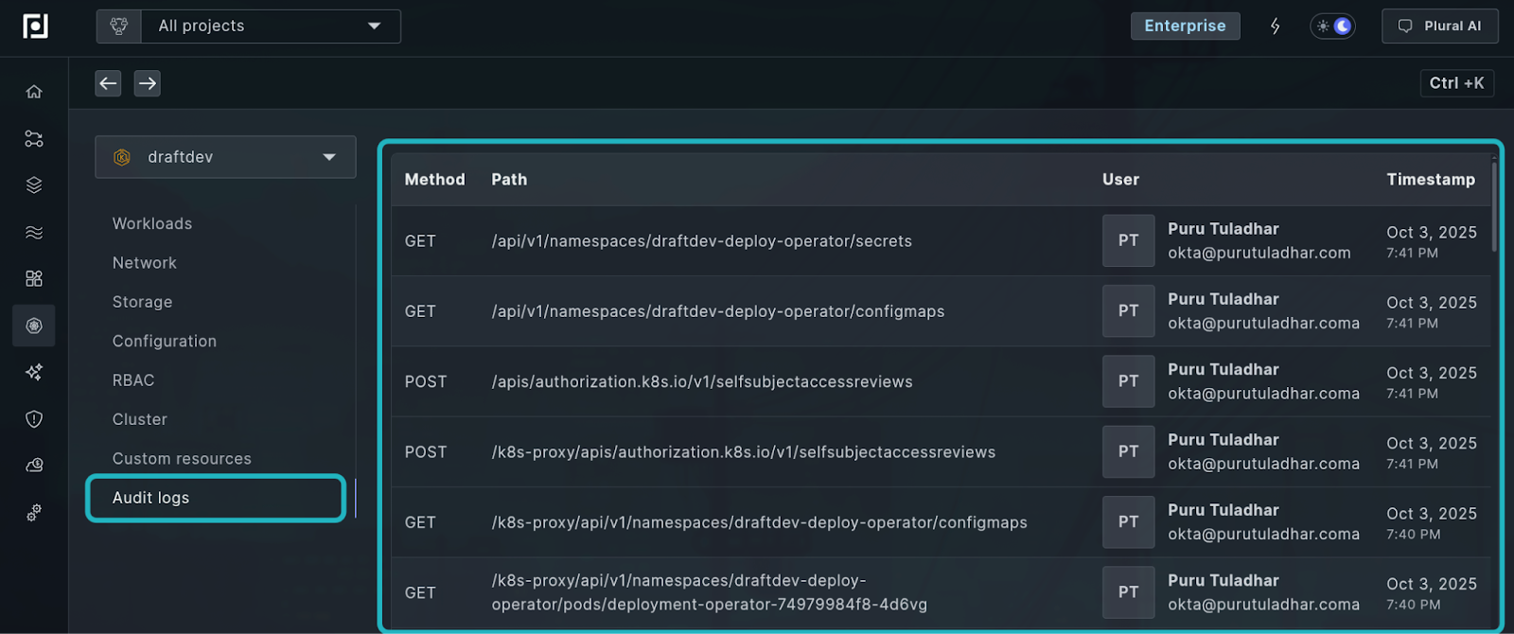Click the project selector icon box

point(119,26)
